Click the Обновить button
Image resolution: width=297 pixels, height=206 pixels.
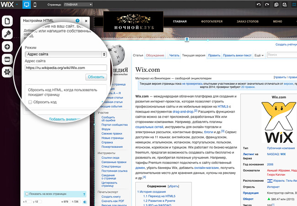[x=96, y=77]
